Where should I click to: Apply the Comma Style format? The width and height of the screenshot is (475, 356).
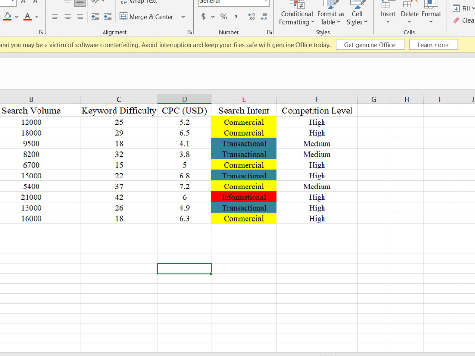[236, 17]
